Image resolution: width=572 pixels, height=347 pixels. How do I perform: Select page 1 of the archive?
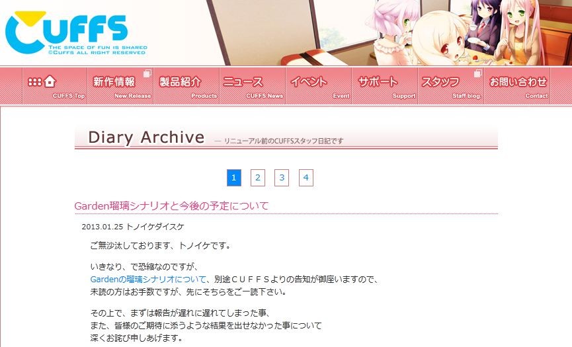point(234,178)
